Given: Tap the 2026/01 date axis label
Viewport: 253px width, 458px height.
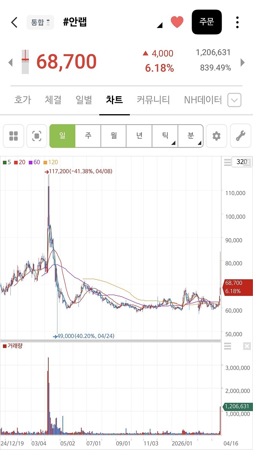Looking at the screenshot, I should point(182,443).
